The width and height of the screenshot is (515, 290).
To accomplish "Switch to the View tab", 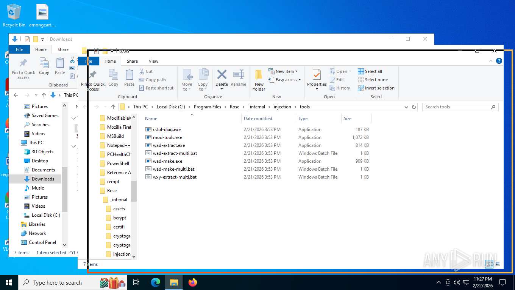I will tap(153, 61).
